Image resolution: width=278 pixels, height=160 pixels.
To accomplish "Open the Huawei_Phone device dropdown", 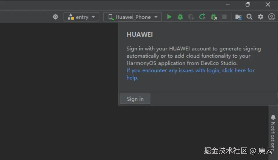I will (x=133, y=17).
